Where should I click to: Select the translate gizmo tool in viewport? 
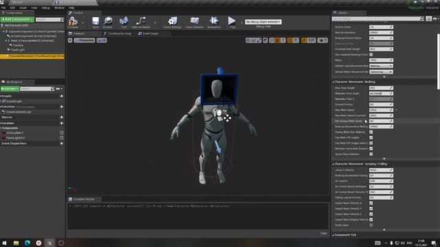[x=247, y=40]
